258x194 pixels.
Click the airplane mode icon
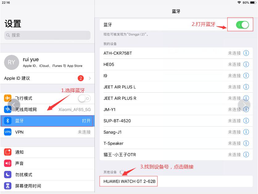pyautogui.click(x=8, y=98)
